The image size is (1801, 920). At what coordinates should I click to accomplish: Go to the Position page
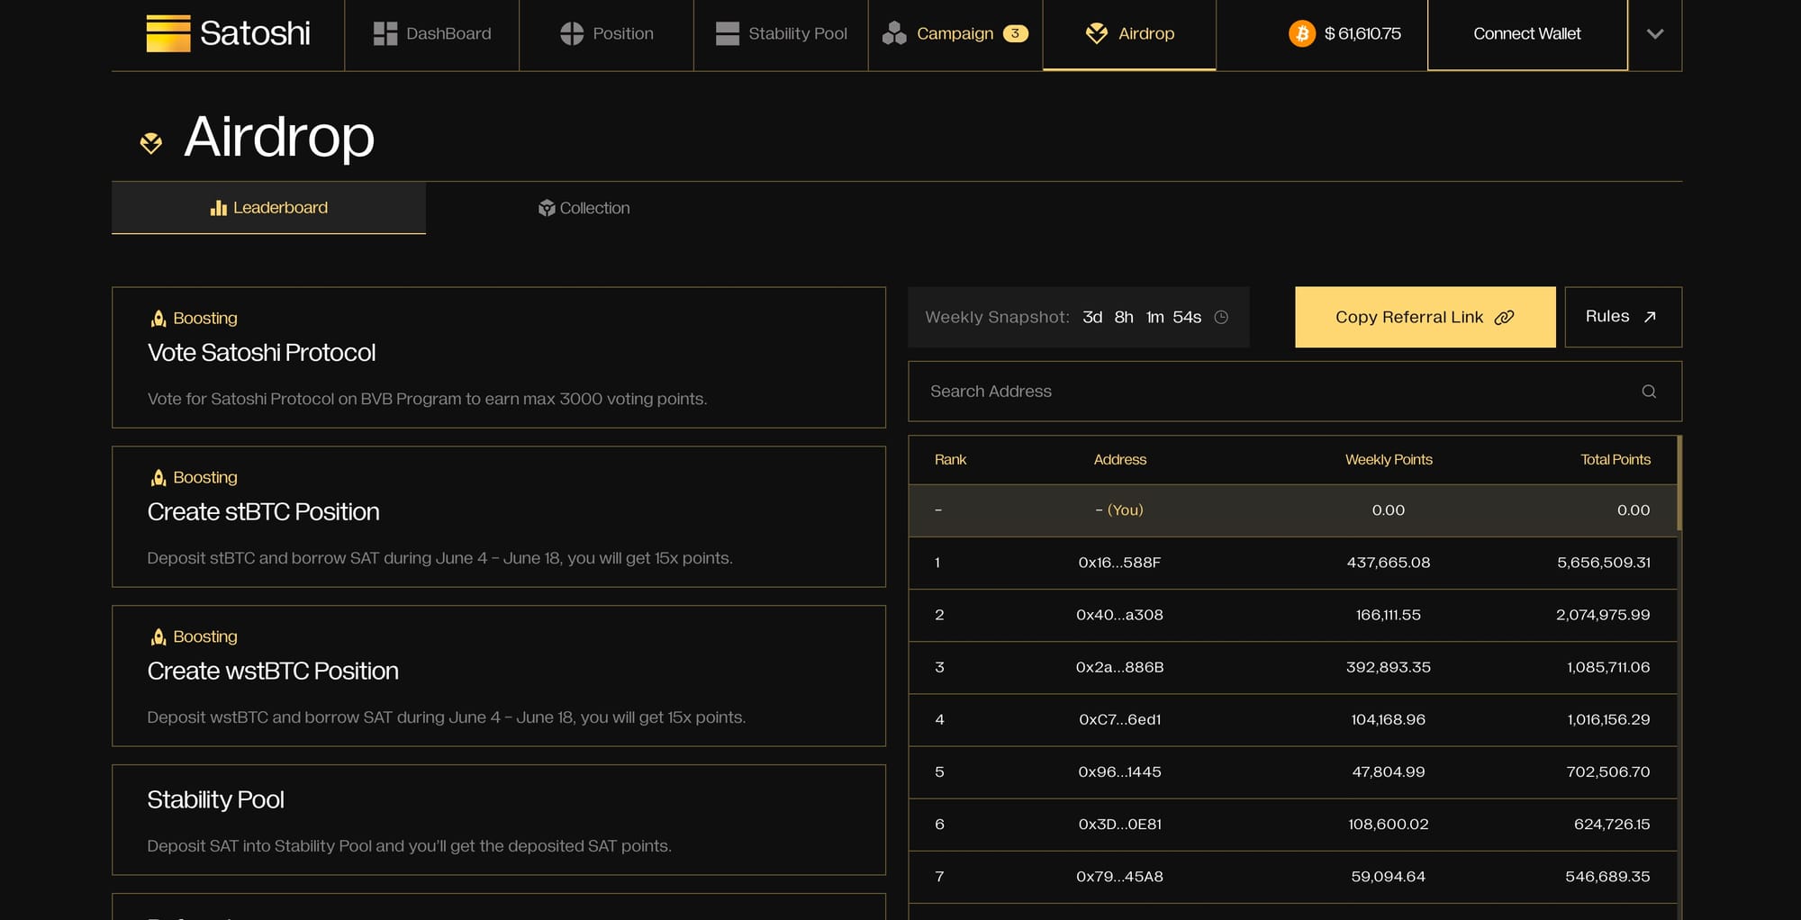607,34
